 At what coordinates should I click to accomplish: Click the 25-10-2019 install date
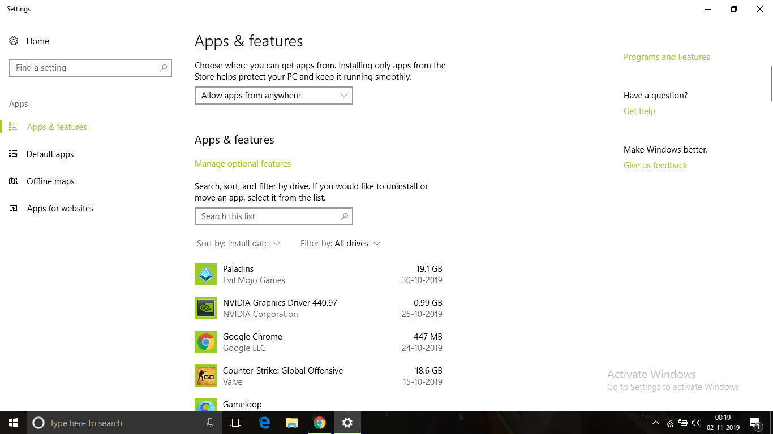tap(422, 314)
